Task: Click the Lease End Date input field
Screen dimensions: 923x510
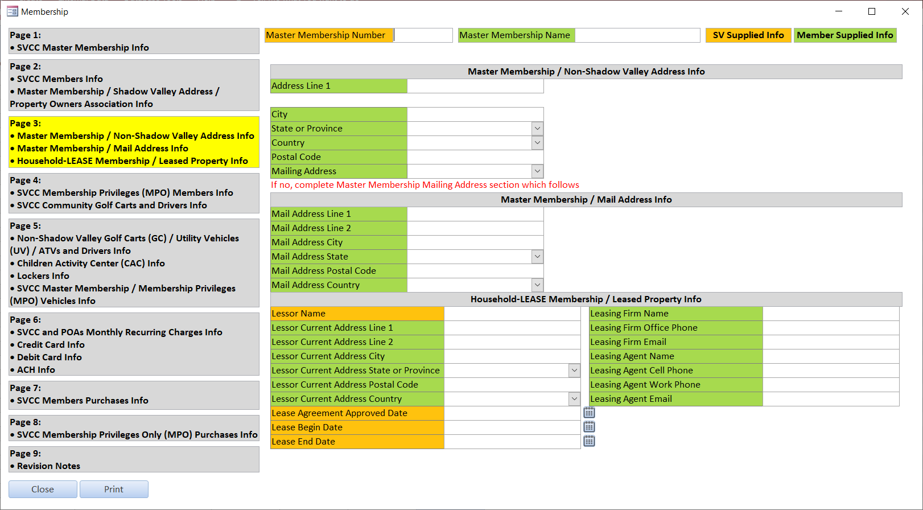Action: click(512, 442)
